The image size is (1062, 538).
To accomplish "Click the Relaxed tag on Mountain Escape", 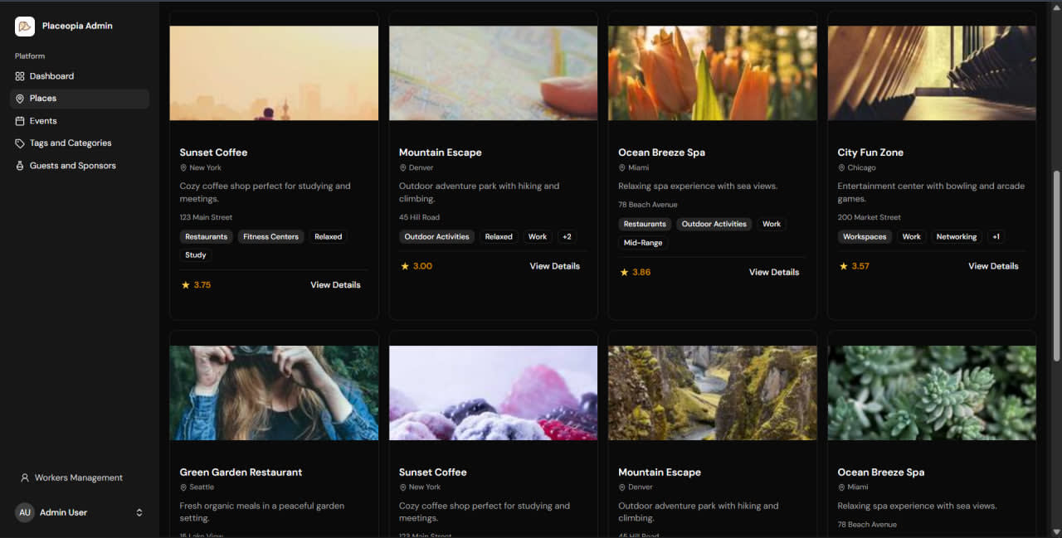I will 499,237.
